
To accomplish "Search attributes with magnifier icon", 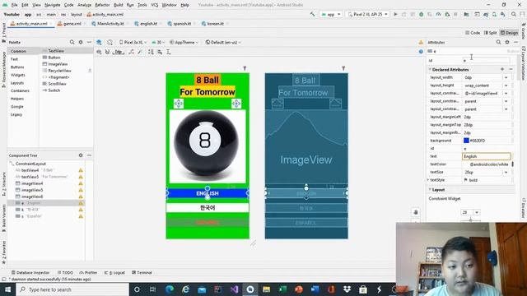I will [498, 42].
